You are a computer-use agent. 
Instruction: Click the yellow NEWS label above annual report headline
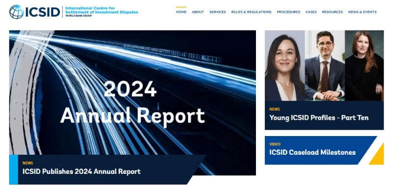(x=28, y=163)
